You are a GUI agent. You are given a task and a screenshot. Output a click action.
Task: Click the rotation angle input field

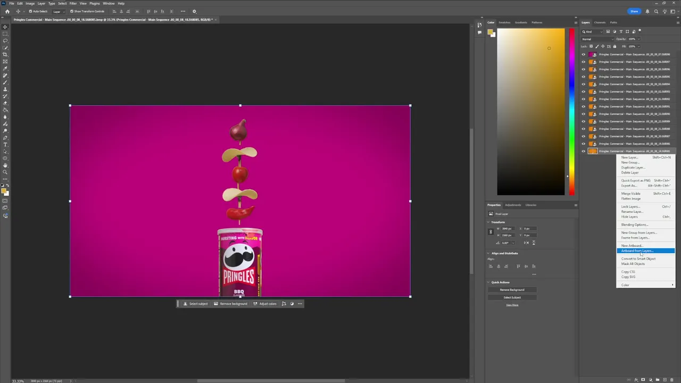(x=509, y=243)
